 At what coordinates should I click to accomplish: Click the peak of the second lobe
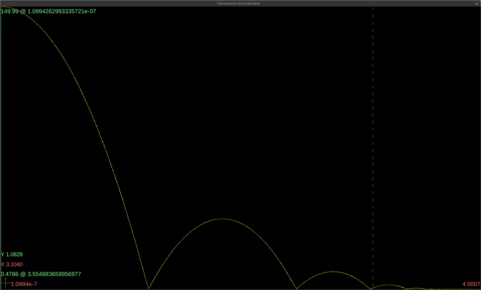pyautogui.click(x=222, y=219)
